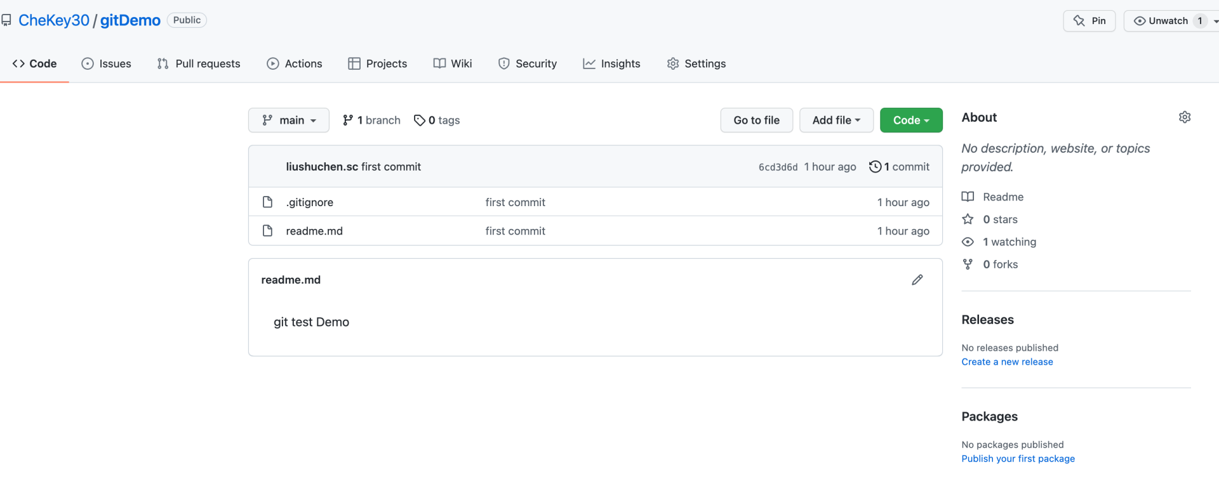Click the watcher count badge 1
This screenshot has height=489, width=1219.
click(x=1200, y=21)
